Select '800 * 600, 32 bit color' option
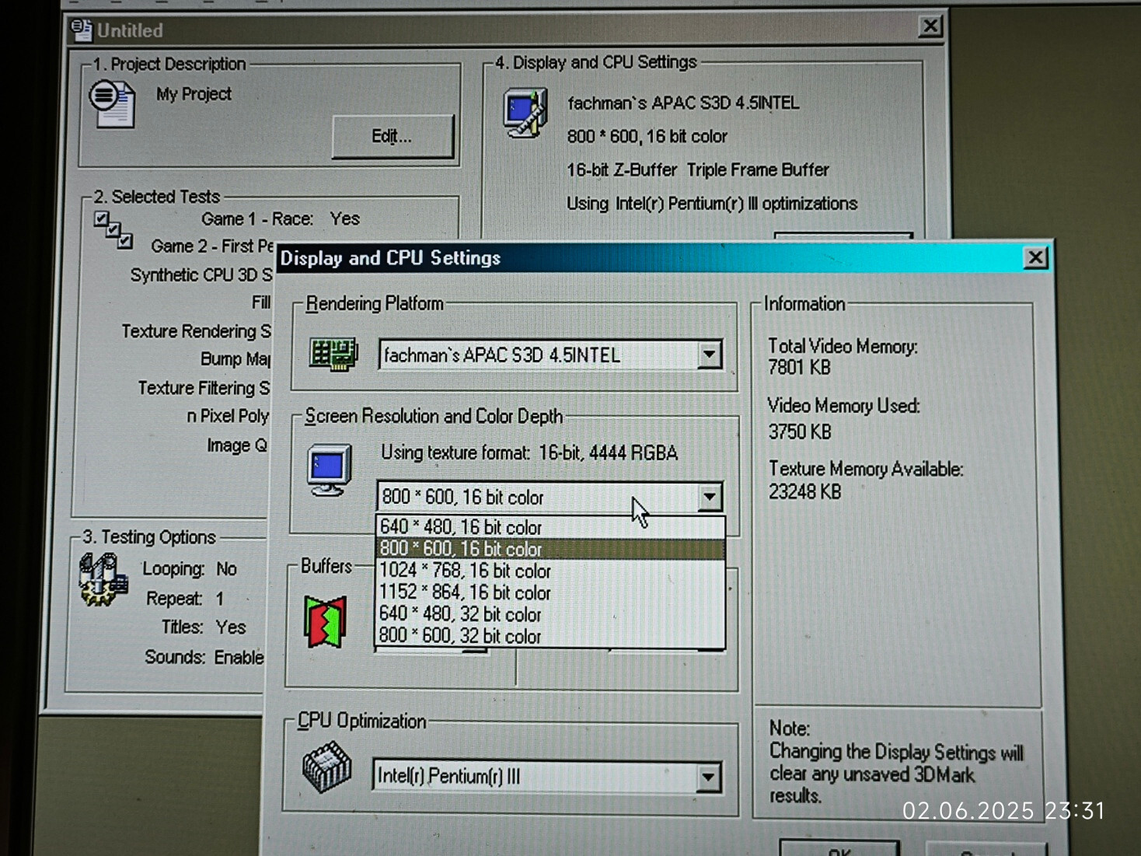The height and width of the screenshot is (856, 1141). point(550,636)
